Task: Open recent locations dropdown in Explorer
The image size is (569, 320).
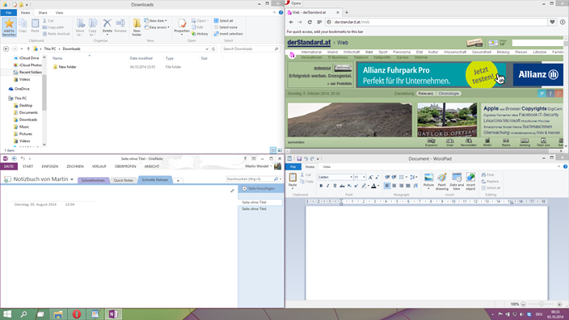Action: coord(21,49)
